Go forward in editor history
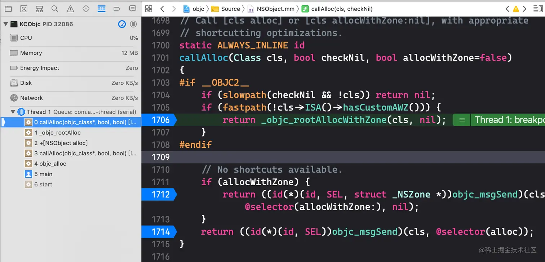Viewport: 545px width, 262px height. 174,9
